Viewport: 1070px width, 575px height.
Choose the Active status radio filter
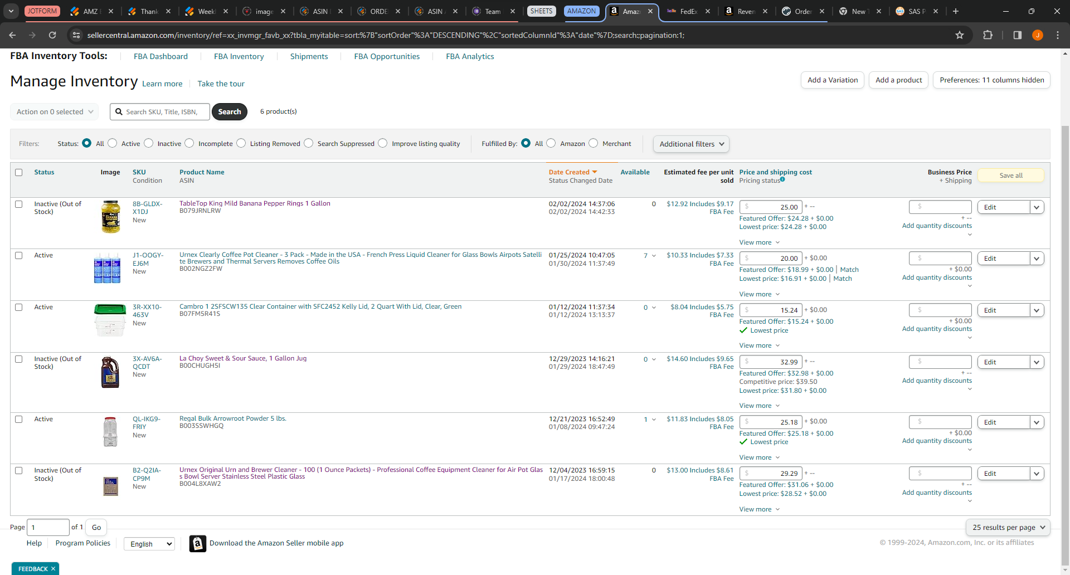point(113,143)
